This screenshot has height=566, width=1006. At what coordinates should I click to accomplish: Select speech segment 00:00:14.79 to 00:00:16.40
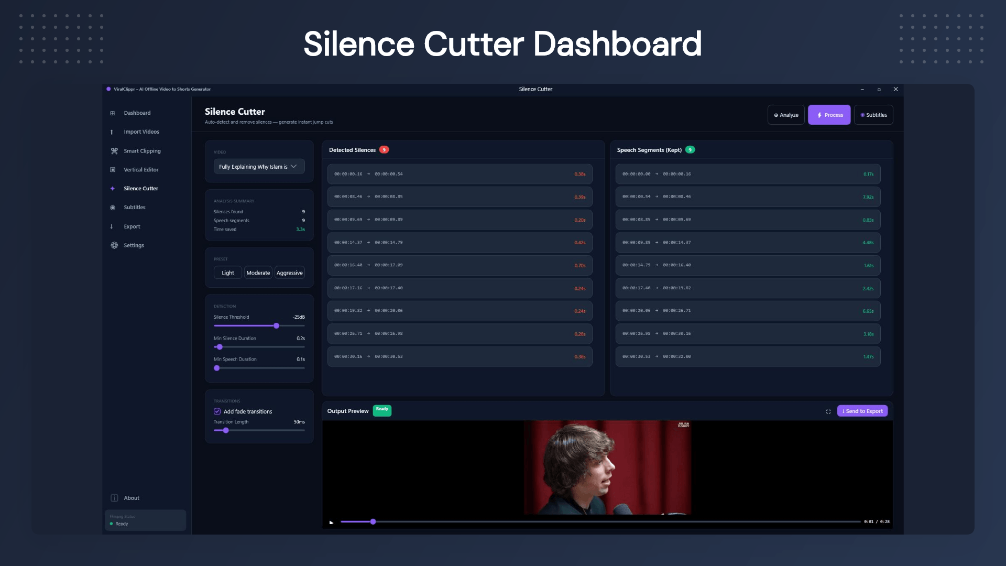click(x=748, y=265)
